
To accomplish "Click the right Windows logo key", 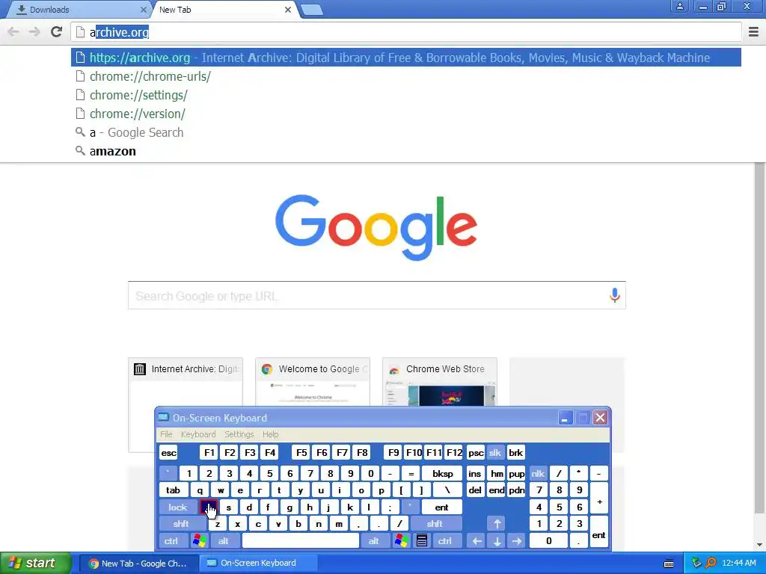I will tap(401, 541).
